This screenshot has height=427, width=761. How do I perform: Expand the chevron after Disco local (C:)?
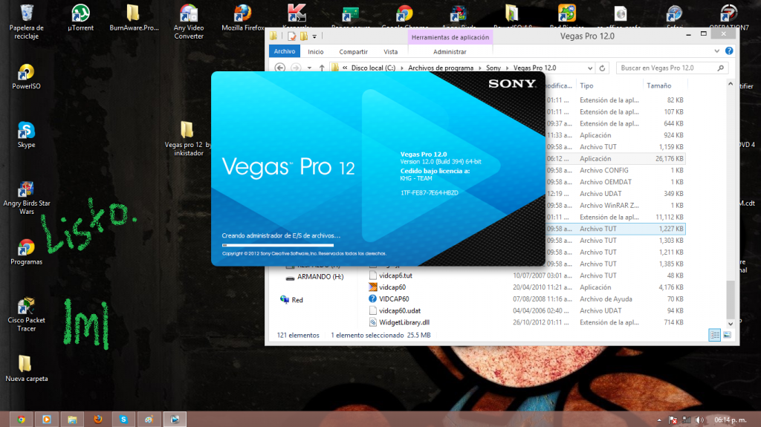click(402, 68)
